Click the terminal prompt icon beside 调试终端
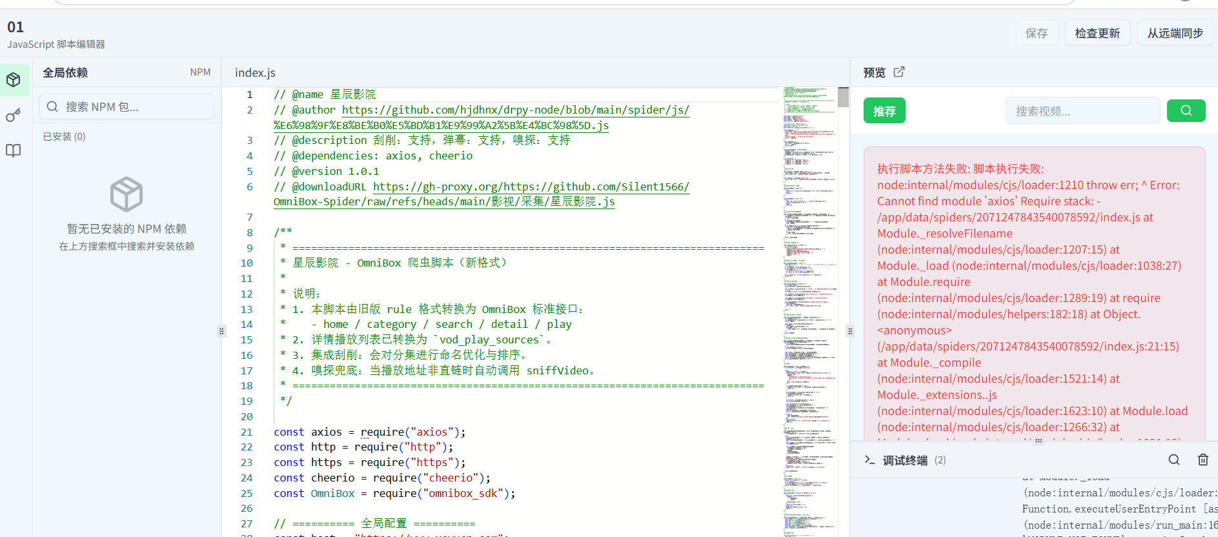Viewport: 1218px width, 537px height. point(869,460)
